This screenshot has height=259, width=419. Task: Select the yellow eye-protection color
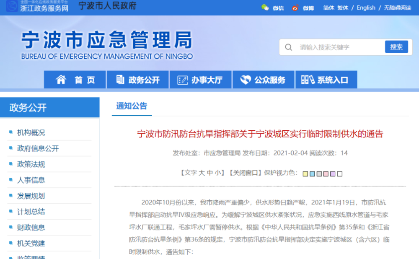tap(305, 174)
